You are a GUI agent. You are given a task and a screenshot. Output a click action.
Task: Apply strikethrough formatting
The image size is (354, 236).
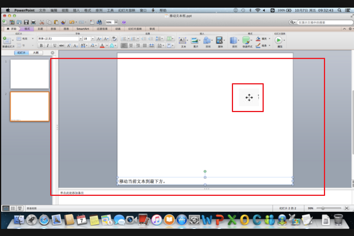pos(61,45)
